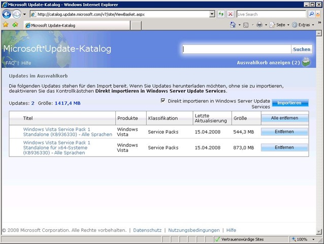Click the basket icon beside Auswahlkorb anzeigen
Viewport: 324px width, 244px height.
coord(306,63)
